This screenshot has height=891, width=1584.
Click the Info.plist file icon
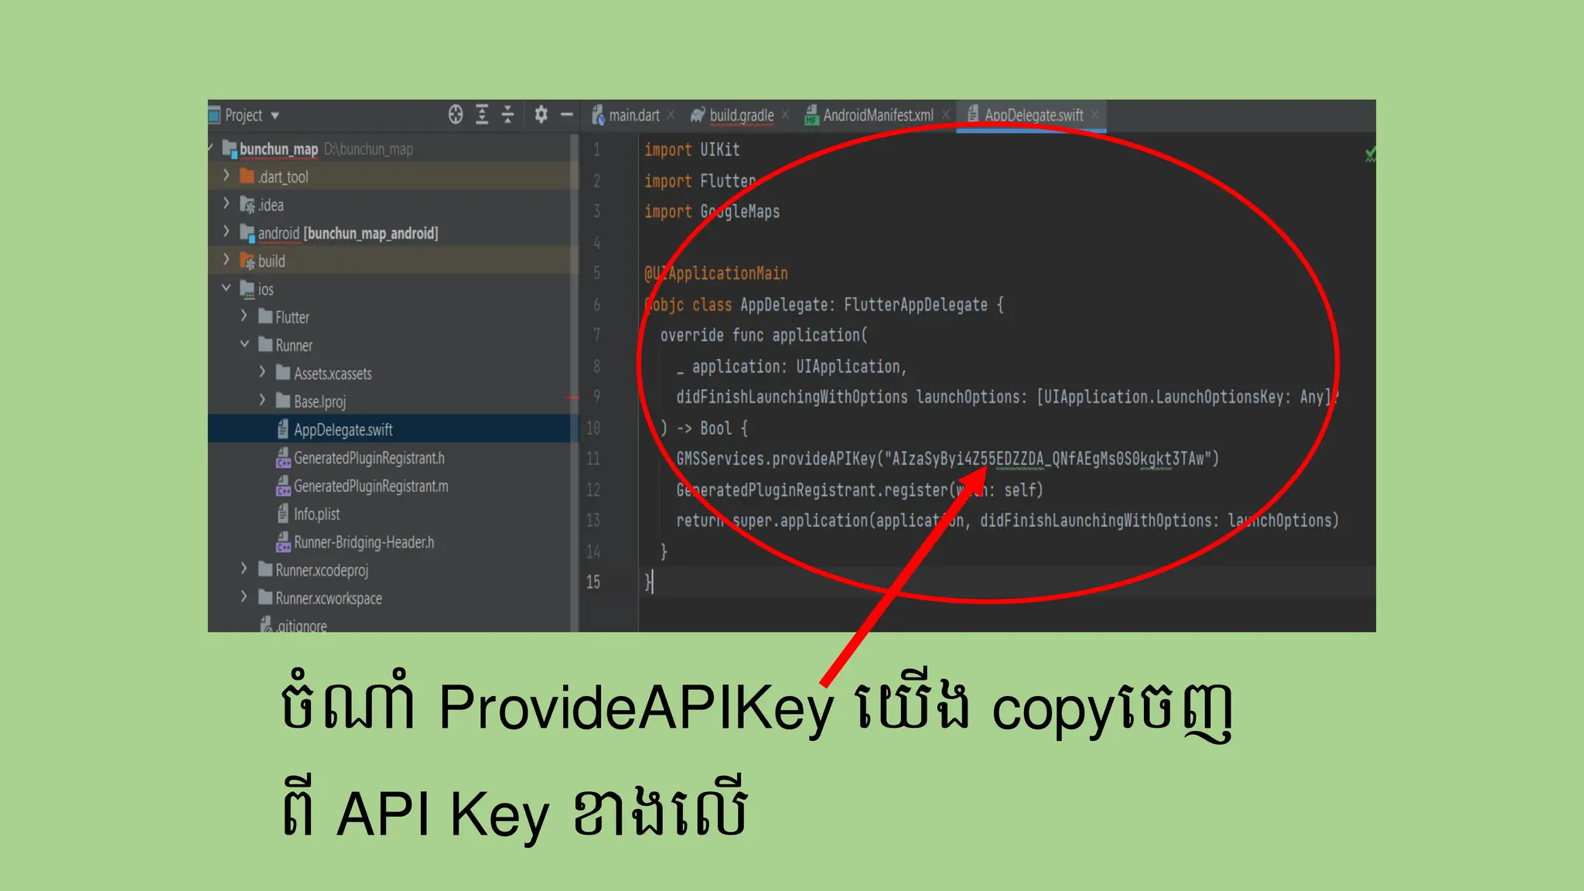(283, 513)
